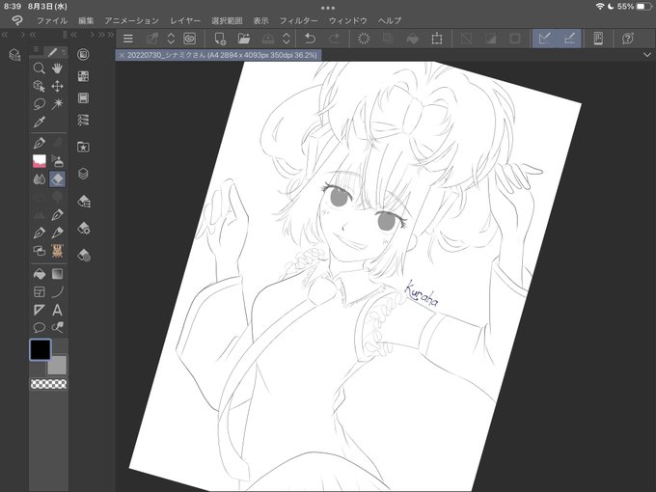The width and height of the screenshot is (656, 492).
Task: Expand the chevron at canvas tab bar right
Action: point(646,55)
